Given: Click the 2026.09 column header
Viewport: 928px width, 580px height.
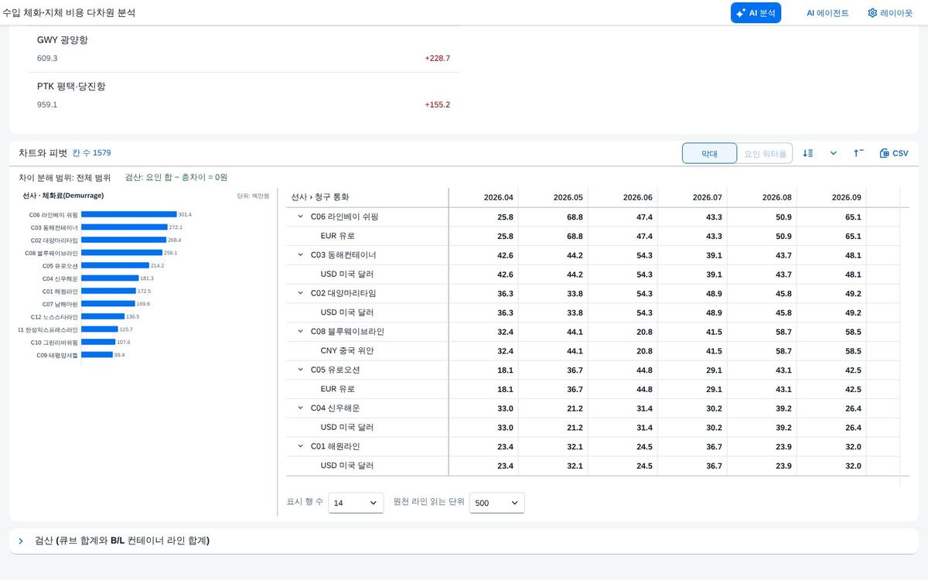Looking at the screenshot, I should 831,197.
